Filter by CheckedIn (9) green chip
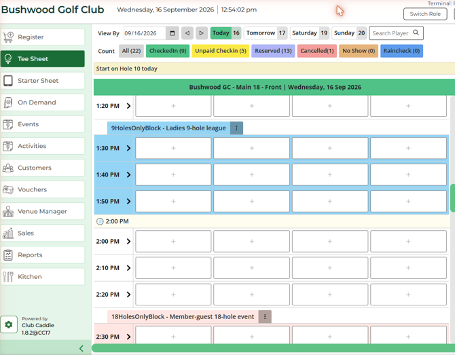 [x=168, y=51]
